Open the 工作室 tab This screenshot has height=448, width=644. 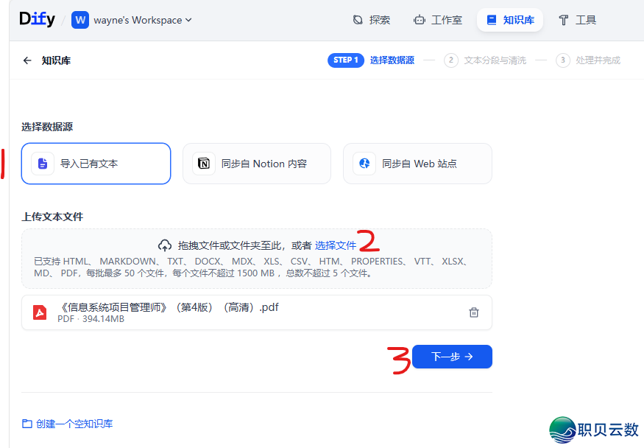pyautogui.click(x=438, y=20)
